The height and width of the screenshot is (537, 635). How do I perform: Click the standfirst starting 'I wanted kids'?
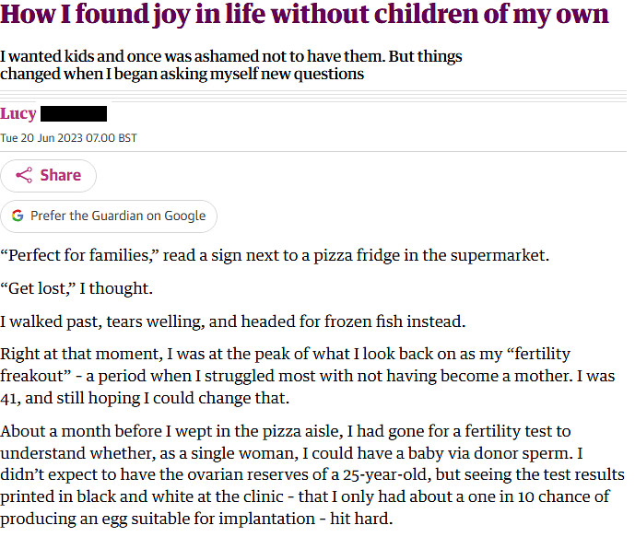pyautogui.click(x=230, y=64)
